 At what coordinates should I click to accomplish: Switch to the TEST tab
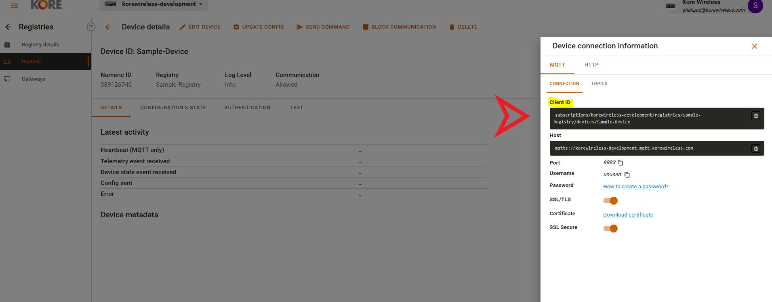click(x=297, y=108)
